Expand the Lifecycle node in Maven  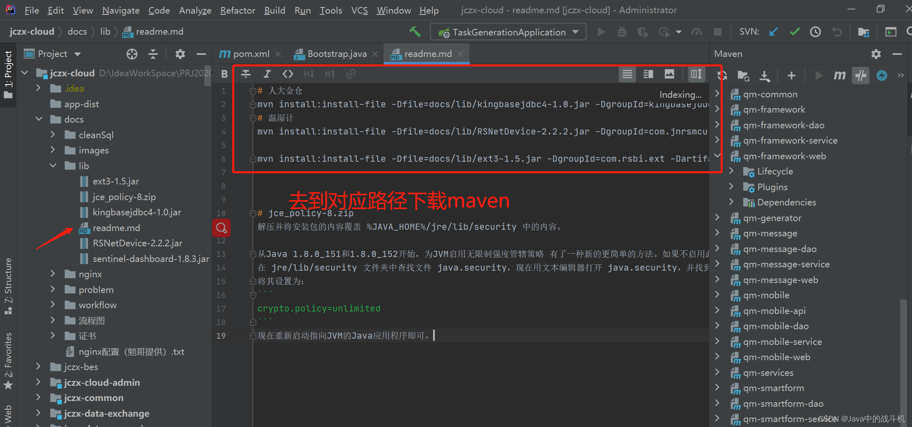coord(731,171)
